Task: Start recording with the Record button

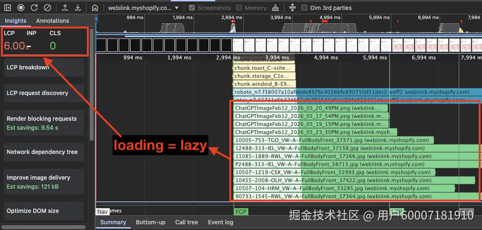Action: click(x=21, y=8)
